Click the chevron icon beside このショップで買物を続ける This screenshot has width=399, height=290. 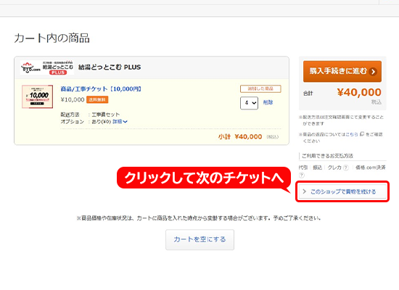[305, 191]
